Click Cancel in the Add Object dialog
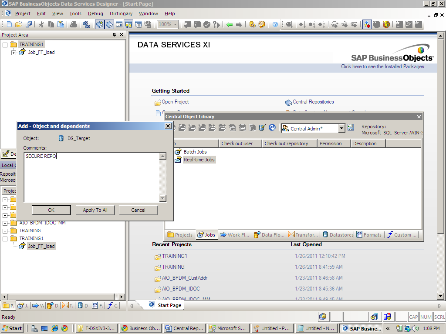446x334 pixels. pos(138,210)
